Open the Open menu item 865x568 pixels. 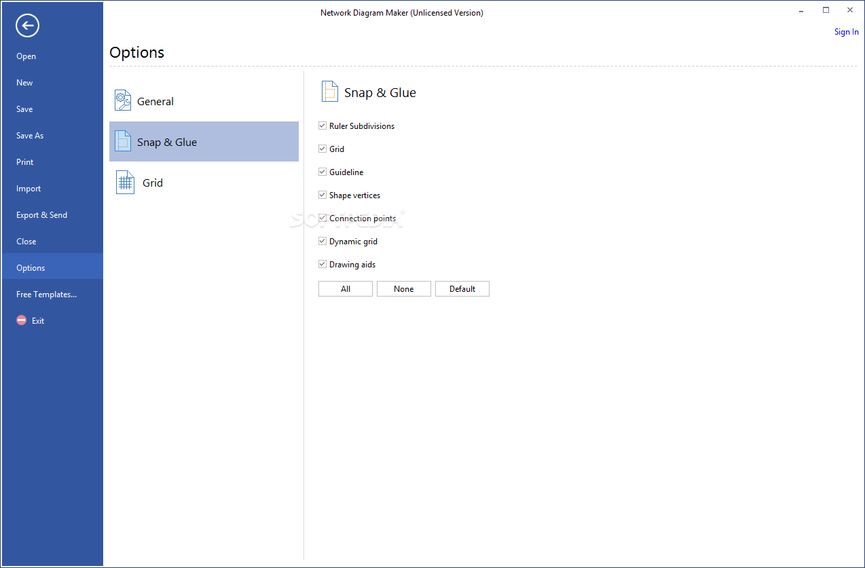(x=52, y=56)
